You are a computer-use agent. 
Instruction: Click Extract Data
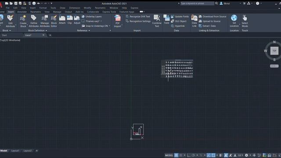pyautogui.click(x=207, y=26)
